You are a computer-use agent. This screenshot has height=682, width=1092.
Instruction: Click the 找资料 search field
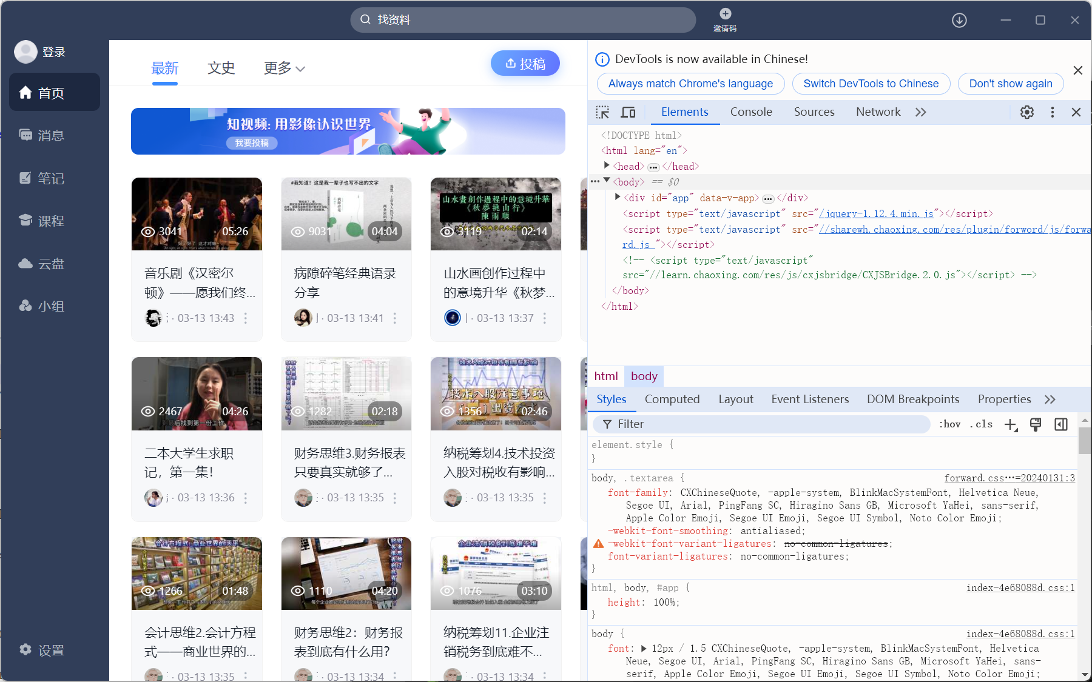[523, 20]
